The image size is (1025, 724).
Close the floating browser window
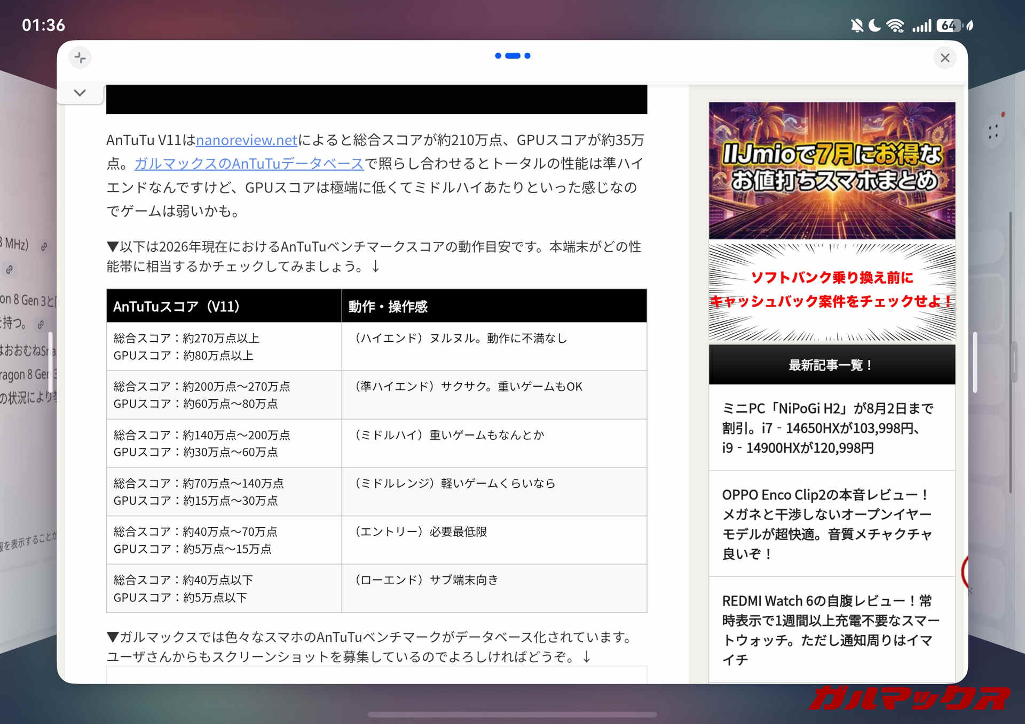click(x=944, y=58)
